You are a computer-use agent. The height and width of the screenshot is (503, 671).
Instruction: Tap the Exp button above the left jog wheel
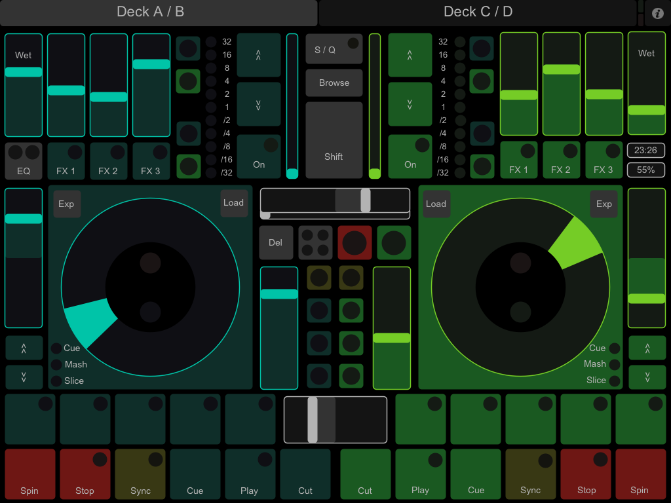click(x=67, y=204)
